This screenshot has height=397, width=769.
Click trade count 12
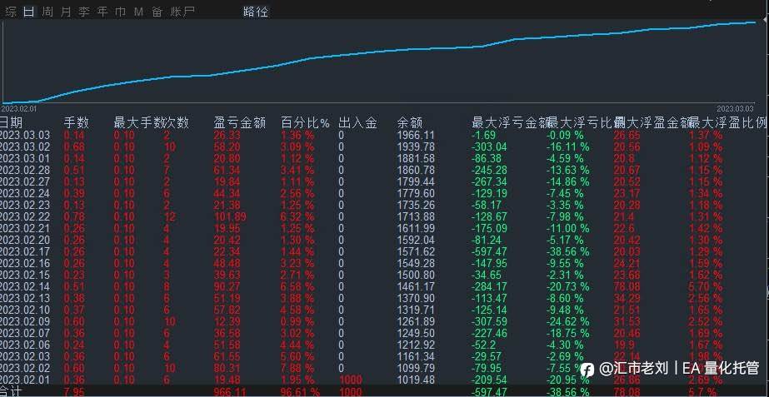click(170, 216)
